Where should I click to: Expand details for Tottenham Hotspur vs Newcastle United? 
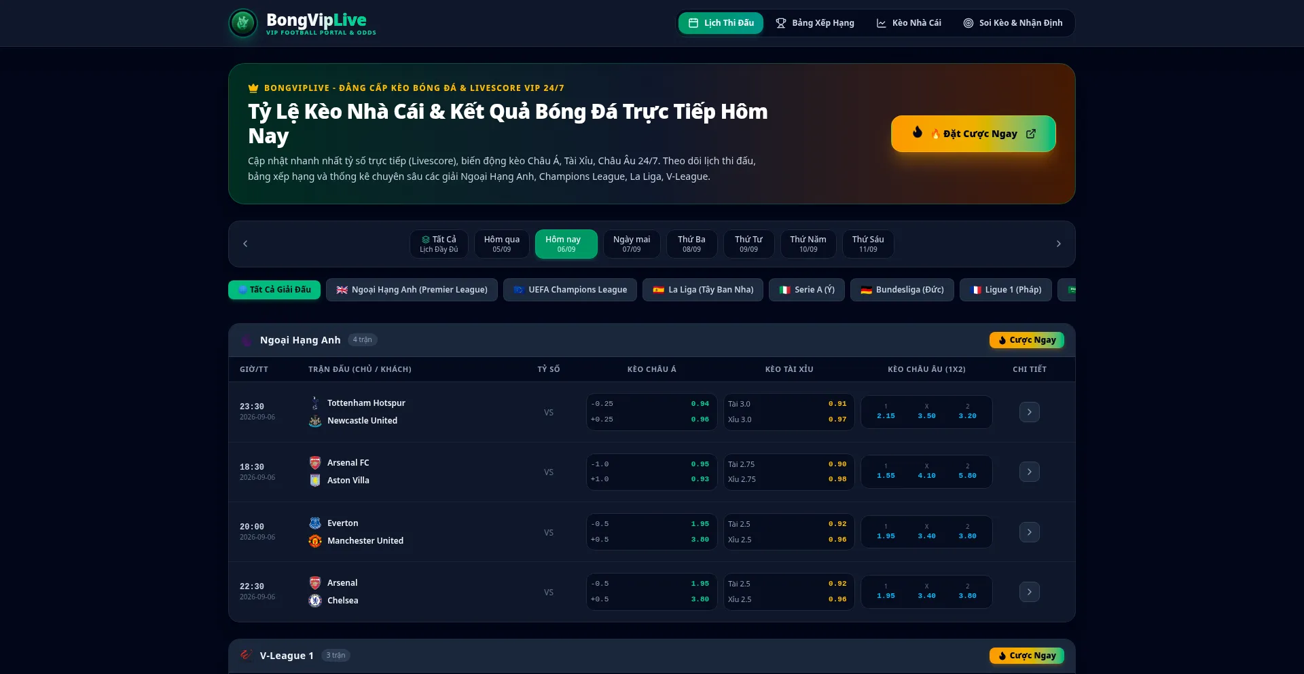coord(1030,412)
